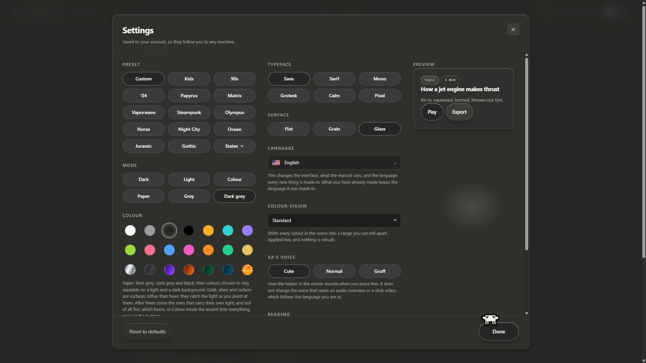Switch mode to Light
Screen dimensions: 646x363
(189, 179)
